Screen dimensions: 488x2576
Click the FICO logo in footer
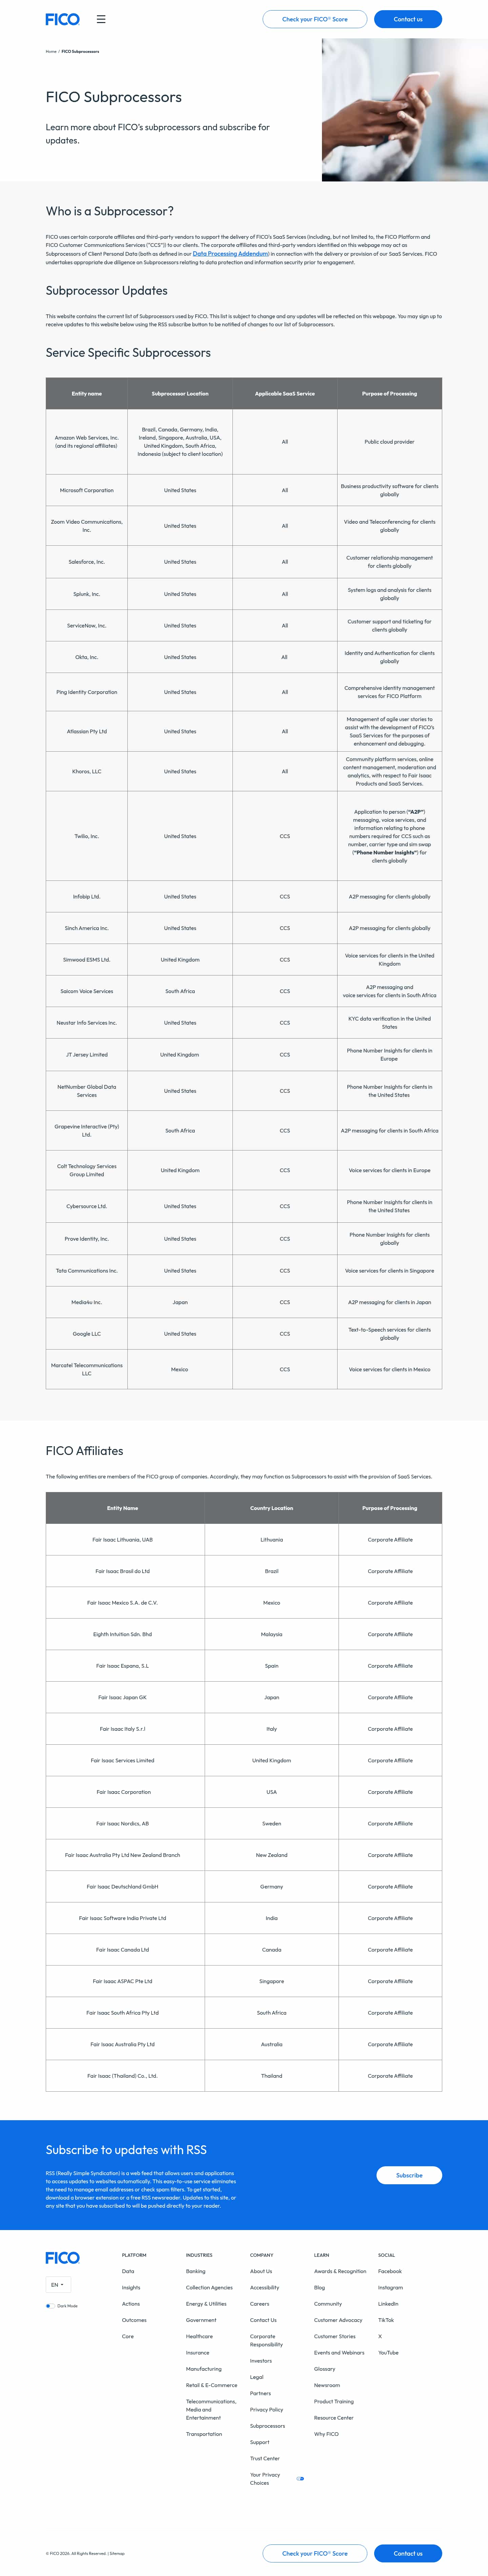pyautogui.click(x=62, y=2258)
